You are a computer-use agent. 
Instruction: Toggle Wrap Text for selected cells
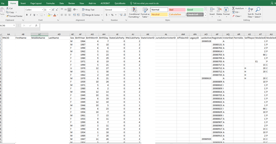88,10
